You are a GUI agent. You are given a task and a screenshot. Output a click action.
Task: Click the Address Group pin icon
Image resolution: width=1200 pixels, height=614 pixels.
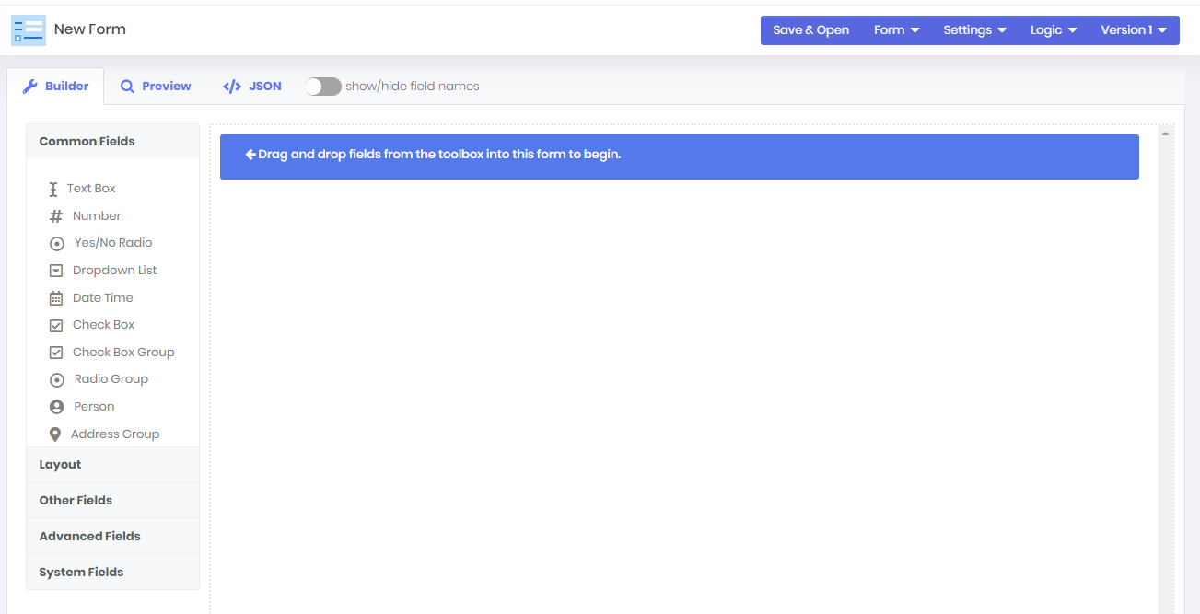click(55, 434)
